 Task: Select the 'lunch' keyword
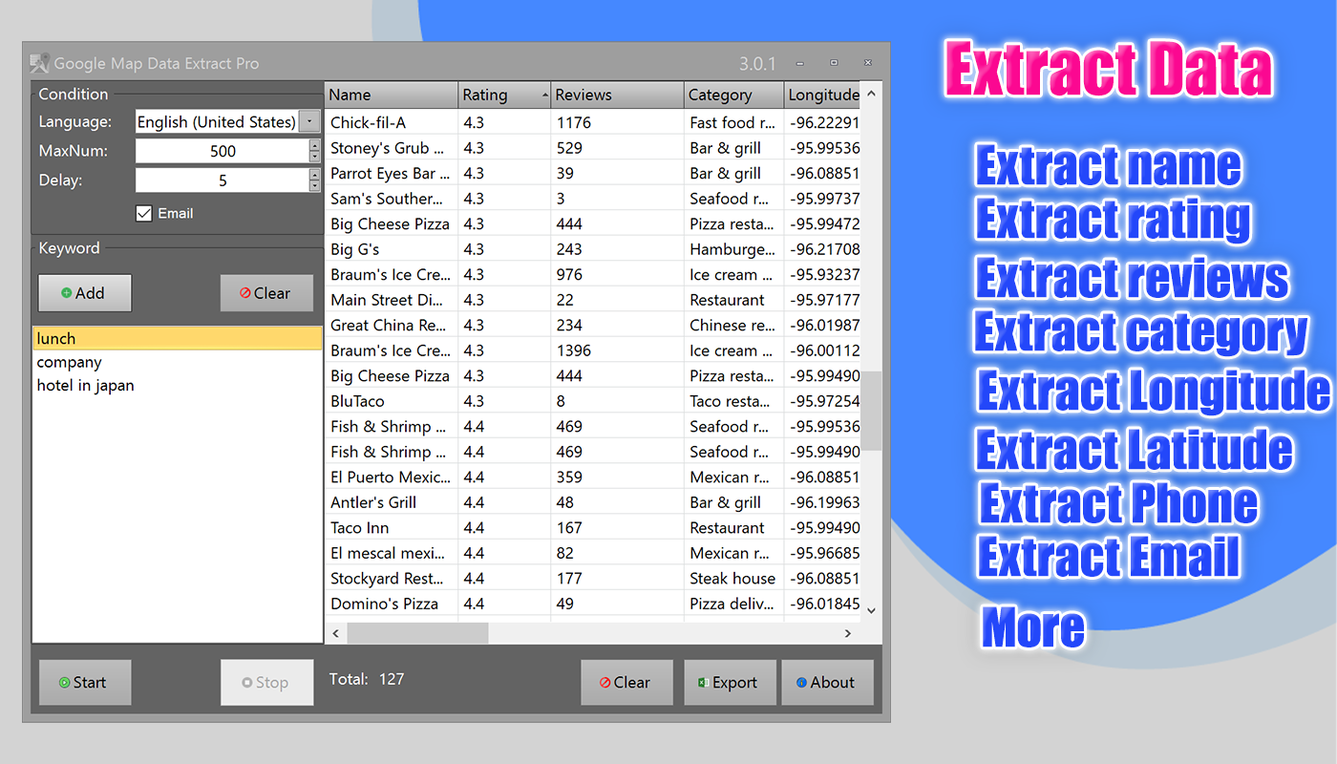coord(178,338)
